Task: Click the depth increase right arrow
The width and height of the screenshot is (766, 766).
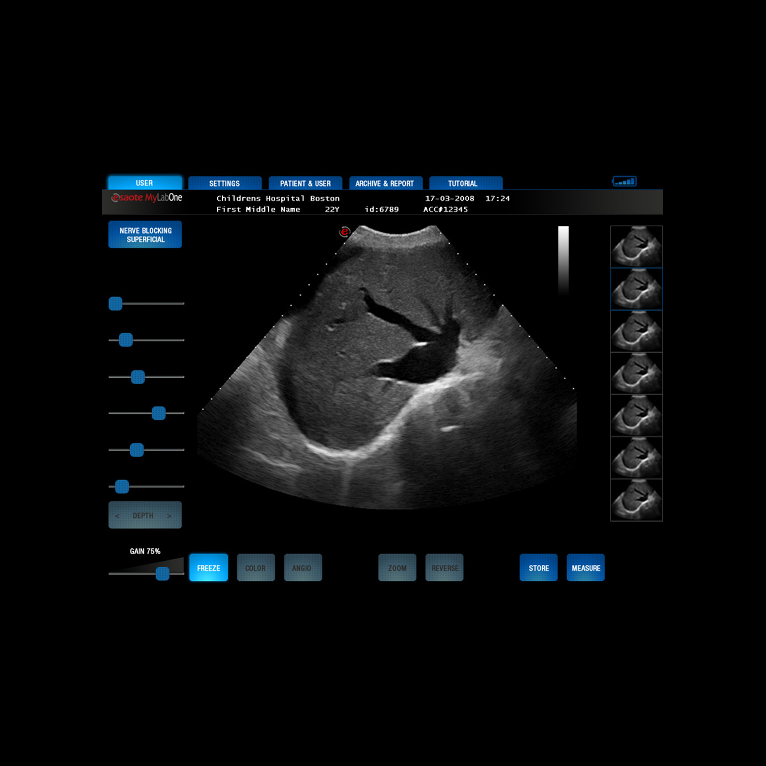Action: [x=169, y=516]
